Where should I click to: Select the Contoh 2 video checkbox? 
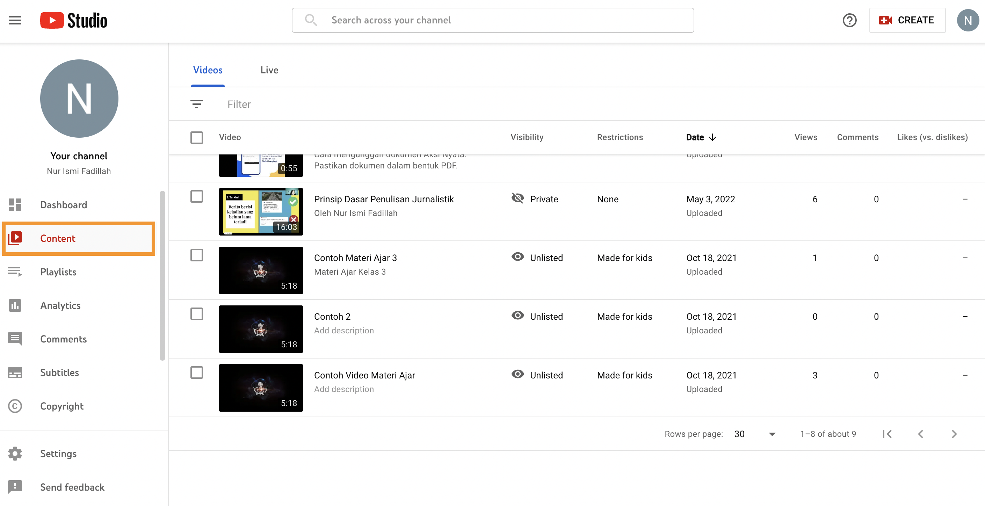(196, 314)
